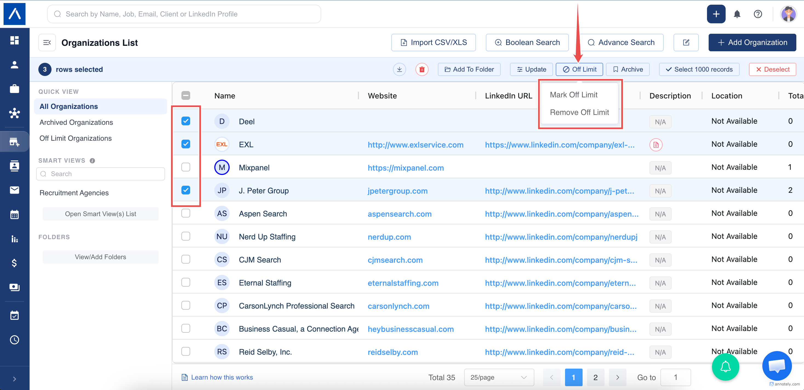Uncheck the EXL row checkbox
This screenshot has height=390, width=804.
click(186, 144)
